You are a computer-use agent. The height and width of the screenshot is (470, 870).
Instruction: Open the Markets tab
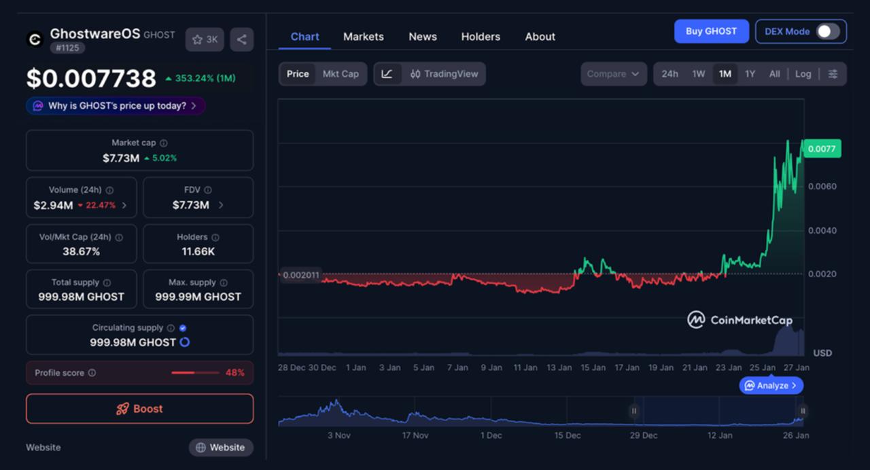point(363,37)
